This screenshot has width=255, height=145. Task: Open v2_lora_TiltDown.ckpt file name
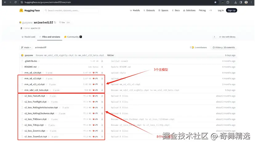(x=35, y=119)
